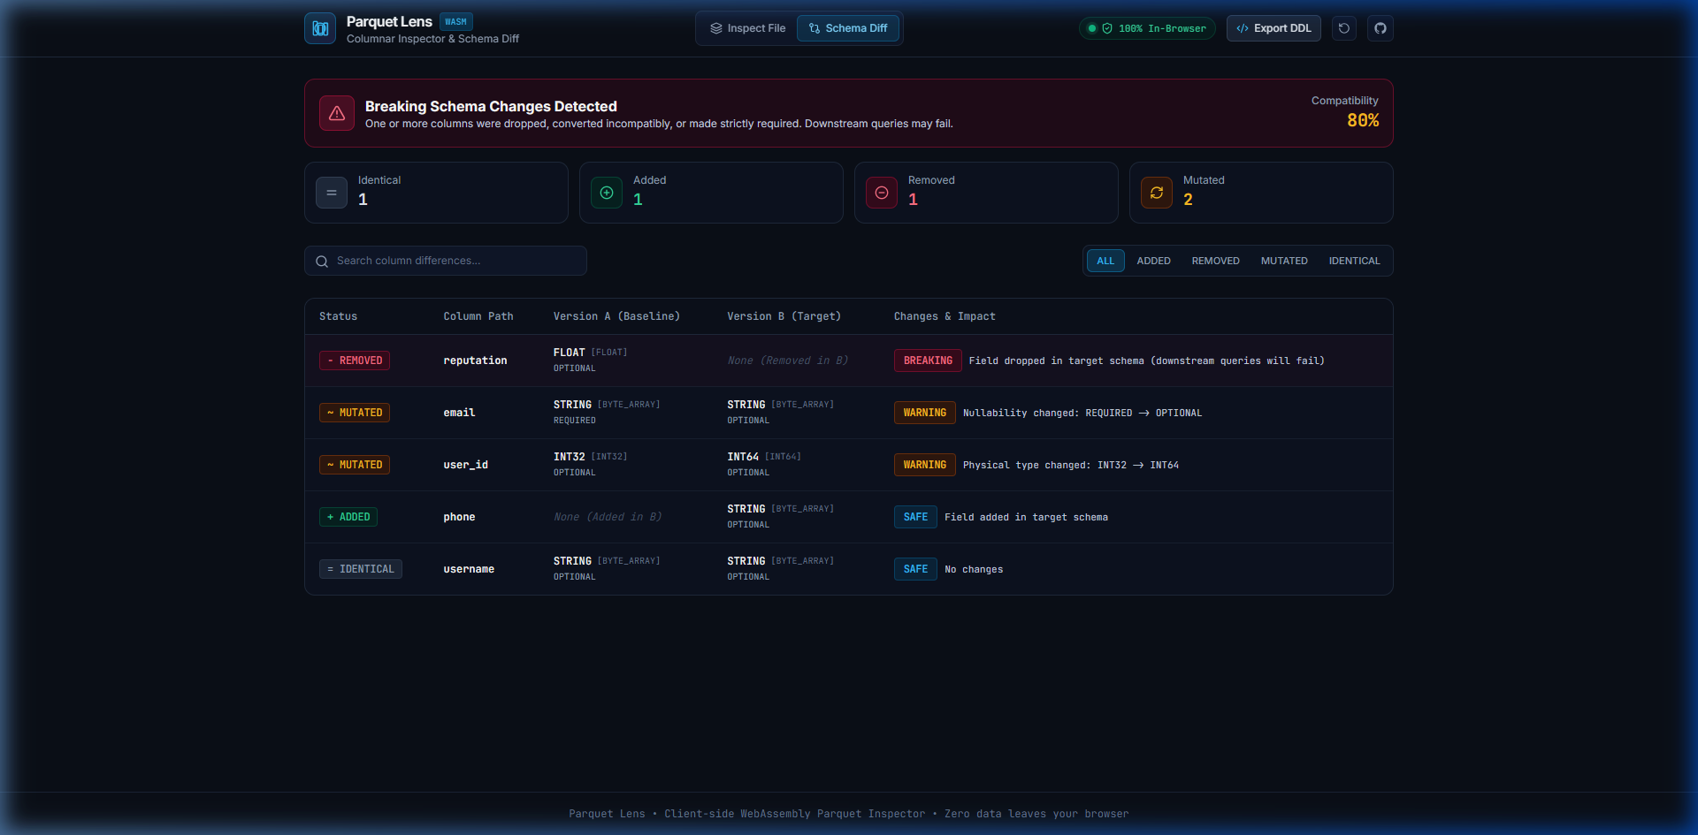Click the 100% In-Browser badge
The height and width of the screenshot is (835, 1698).
[x=1147, y=28]
